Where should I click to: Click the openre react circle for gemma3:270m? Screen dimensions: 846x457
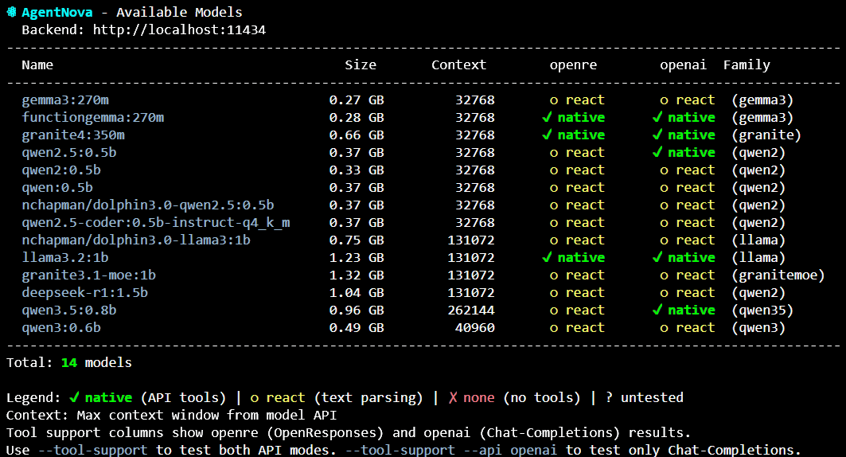coord(554,100)
